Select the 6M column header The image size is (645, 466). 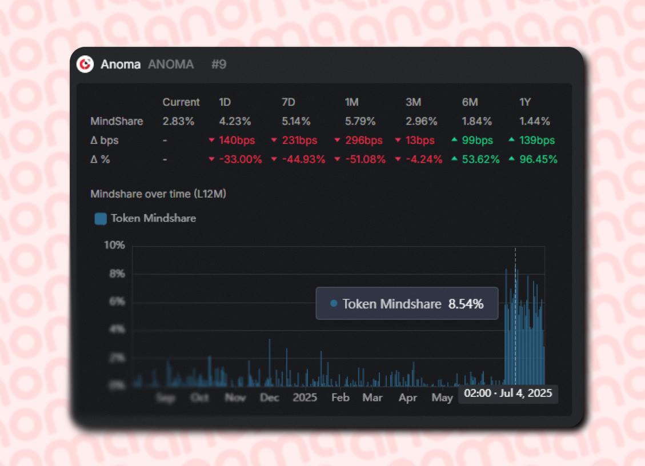coord(470,102)
